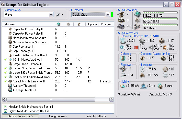Click the turret hardpoints icon

(x=121, y=14)
